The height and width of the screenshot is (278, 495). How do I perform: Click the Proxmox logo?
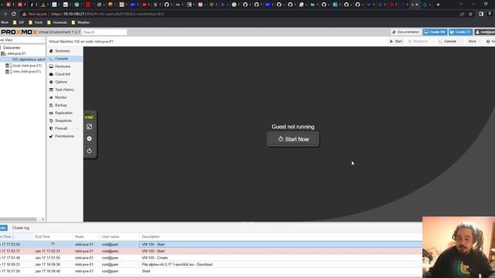point(19,32)
